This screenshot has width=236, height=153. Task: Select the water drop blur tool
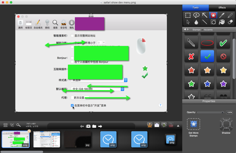pyautogui.click(x=196, y=22)
